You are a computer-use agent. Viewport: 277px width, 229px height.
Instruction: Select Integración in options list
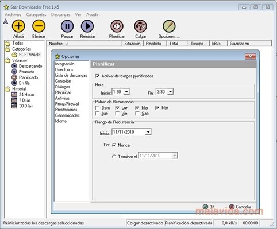click(x=64, y=64)
